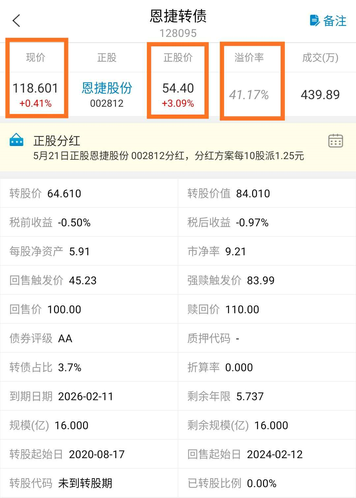Tap the back arrow icon
Image resolution: width=356 pixels, height=498 pixels.
[16, 21]
